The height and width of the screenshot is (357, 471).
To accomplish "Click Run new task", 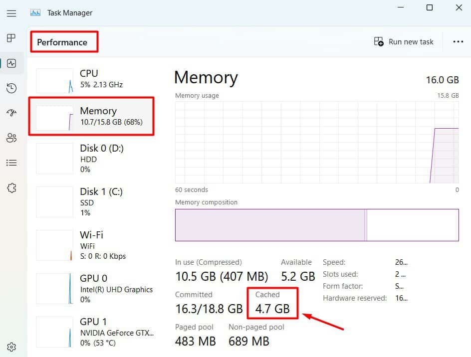I will [404, 41].
